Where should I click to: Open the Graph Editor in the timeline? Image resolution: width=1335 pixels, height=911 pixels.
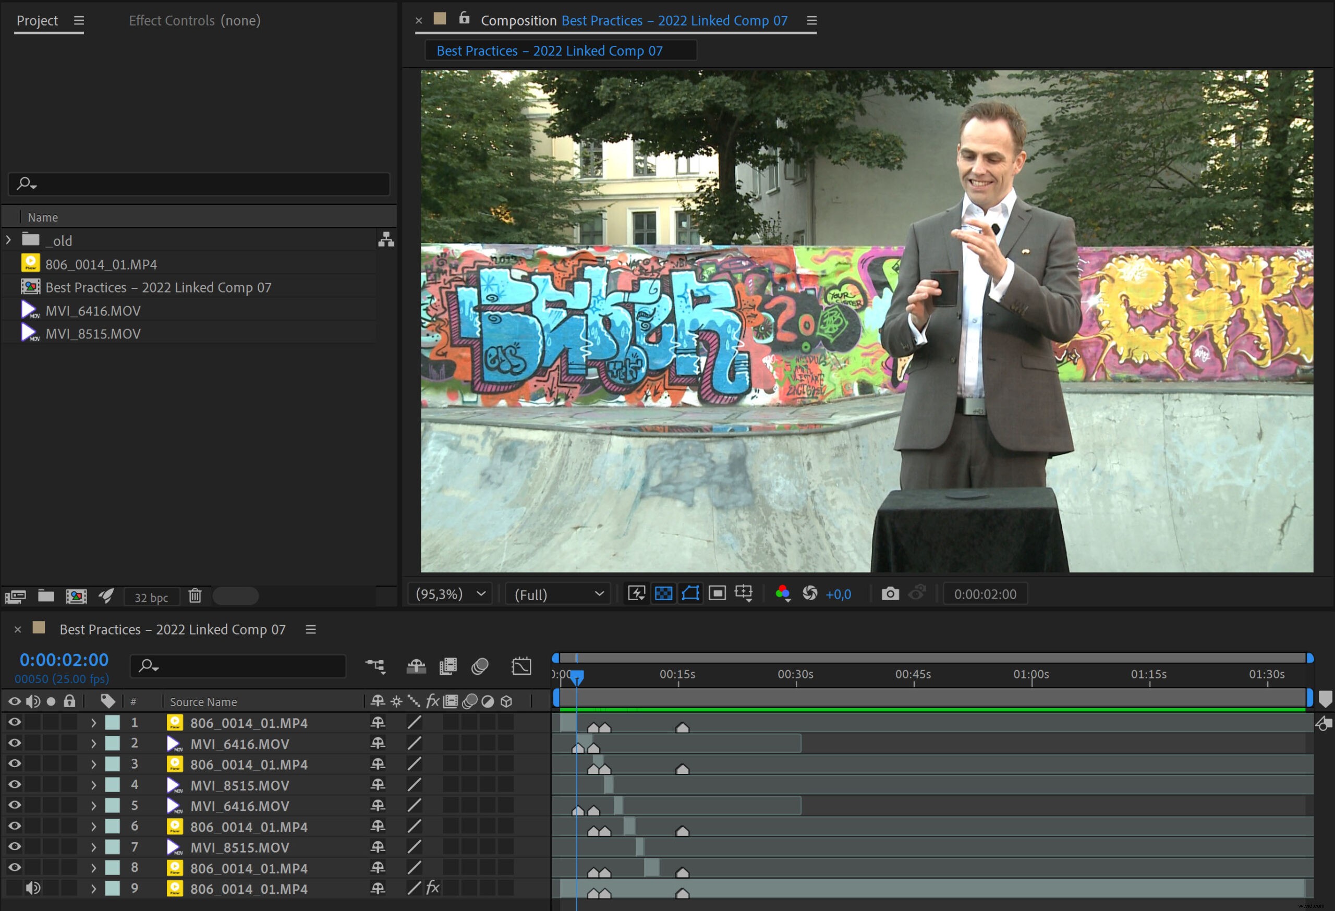coord(521,666)
